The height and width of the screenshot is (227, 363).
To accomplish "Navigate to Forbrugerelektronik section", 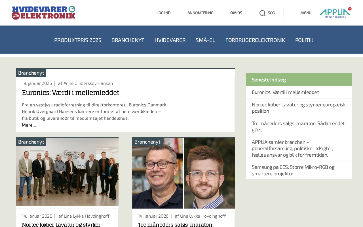I will pyautogui.click(x=255, y=40).
